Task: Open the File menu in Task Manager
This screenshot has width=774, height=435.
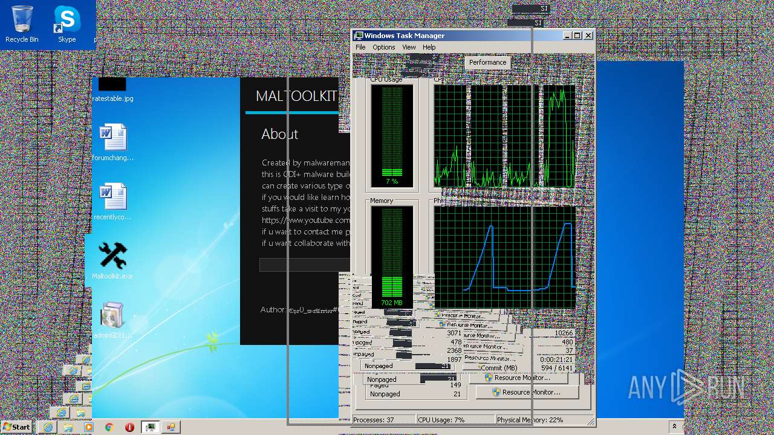Action: click(x=360, y=47)
